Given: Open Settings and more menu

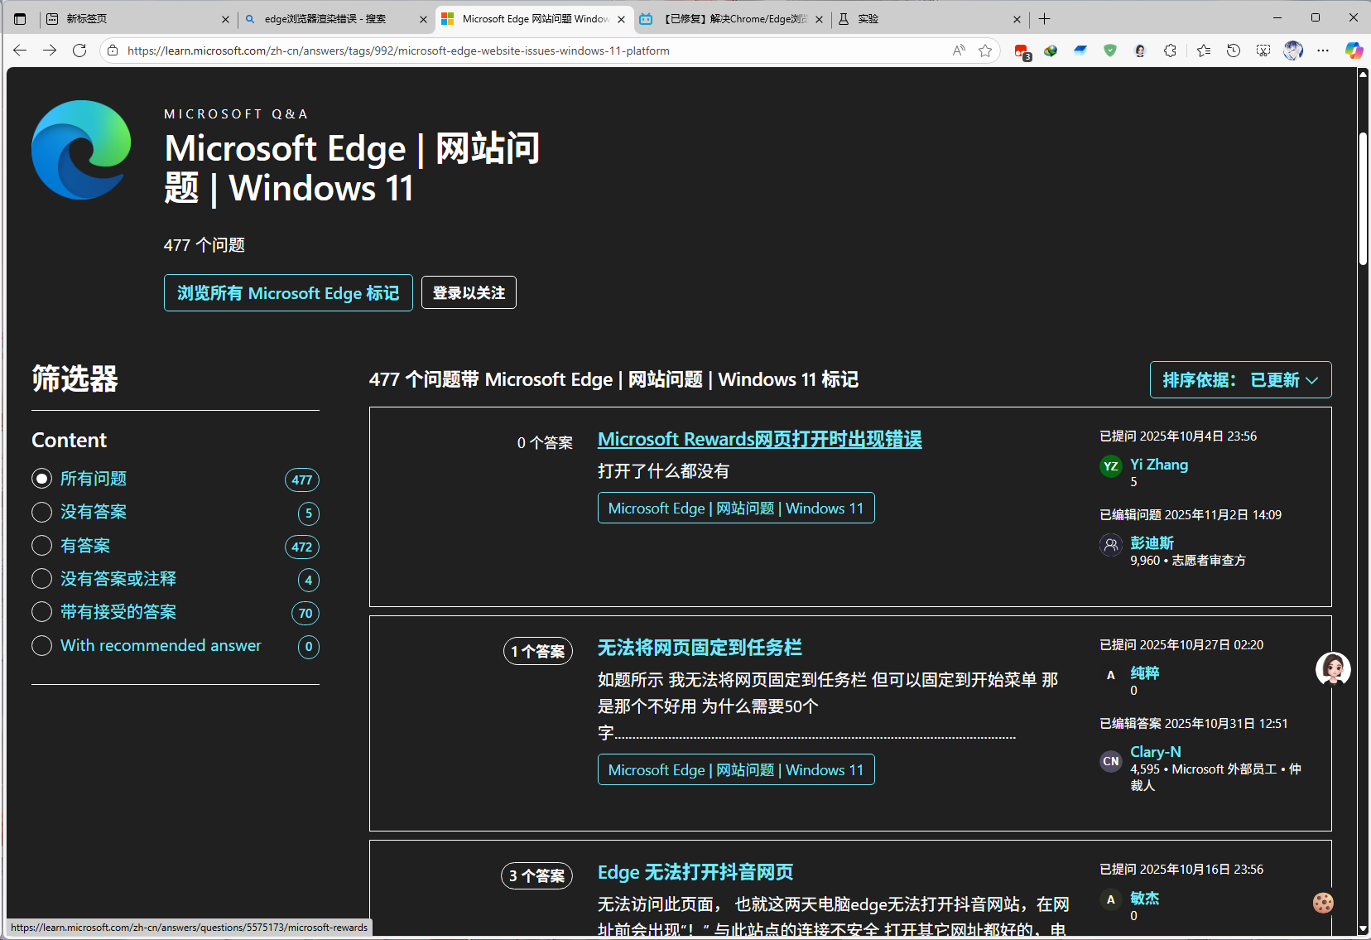Looking at the screenshot, I should (1323, 51).
